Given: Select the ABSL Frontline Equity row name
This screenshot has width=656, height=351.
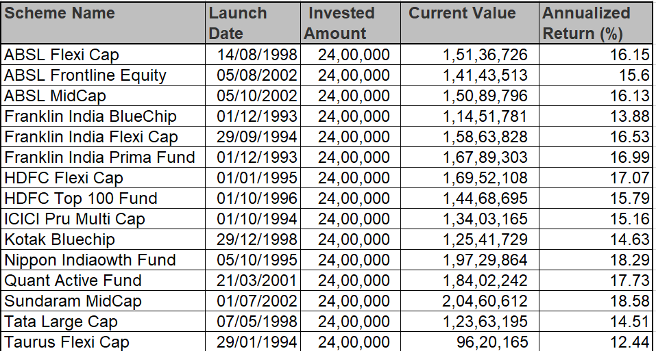Looking at the screenshot, I should [x=103, y=75].
